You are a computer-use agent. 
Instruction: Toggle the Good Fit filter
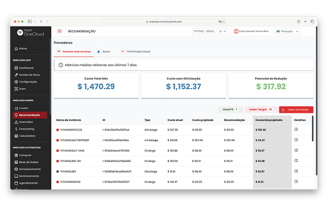click(x=230, y=110)
